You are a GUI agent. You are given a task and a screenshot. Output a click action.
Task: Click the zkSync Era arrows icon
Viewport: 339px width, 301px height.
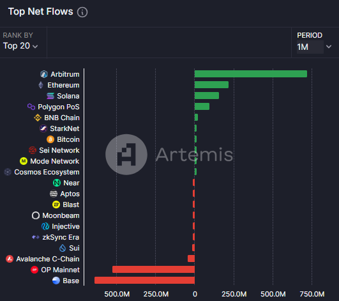[x=36, y=237]
